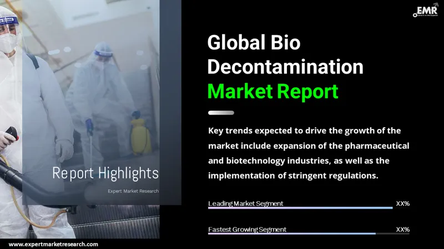
Task: Click the Report Highlights heading
Action: pyautogui.click(x=105, y=173)
